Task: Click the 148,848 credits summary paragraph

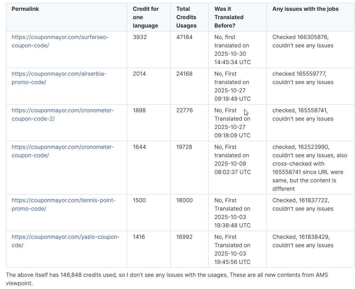Action: (x=167, y=279)
